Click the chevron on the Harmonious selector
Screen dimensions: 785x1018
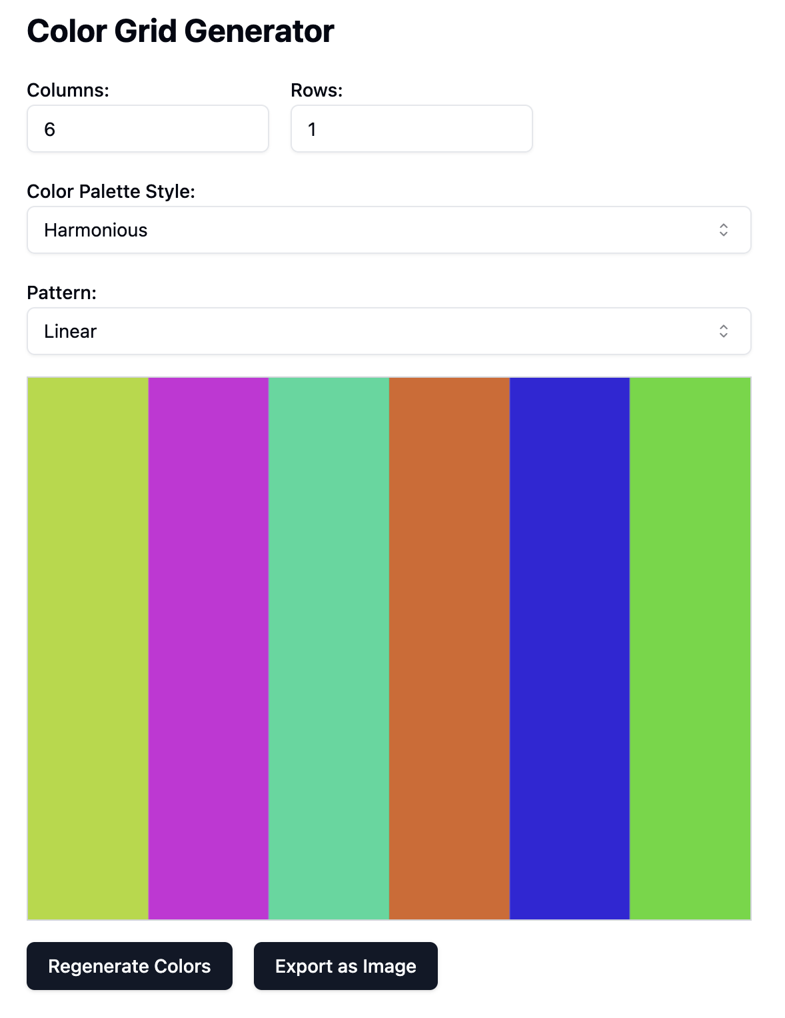(725, 229)
